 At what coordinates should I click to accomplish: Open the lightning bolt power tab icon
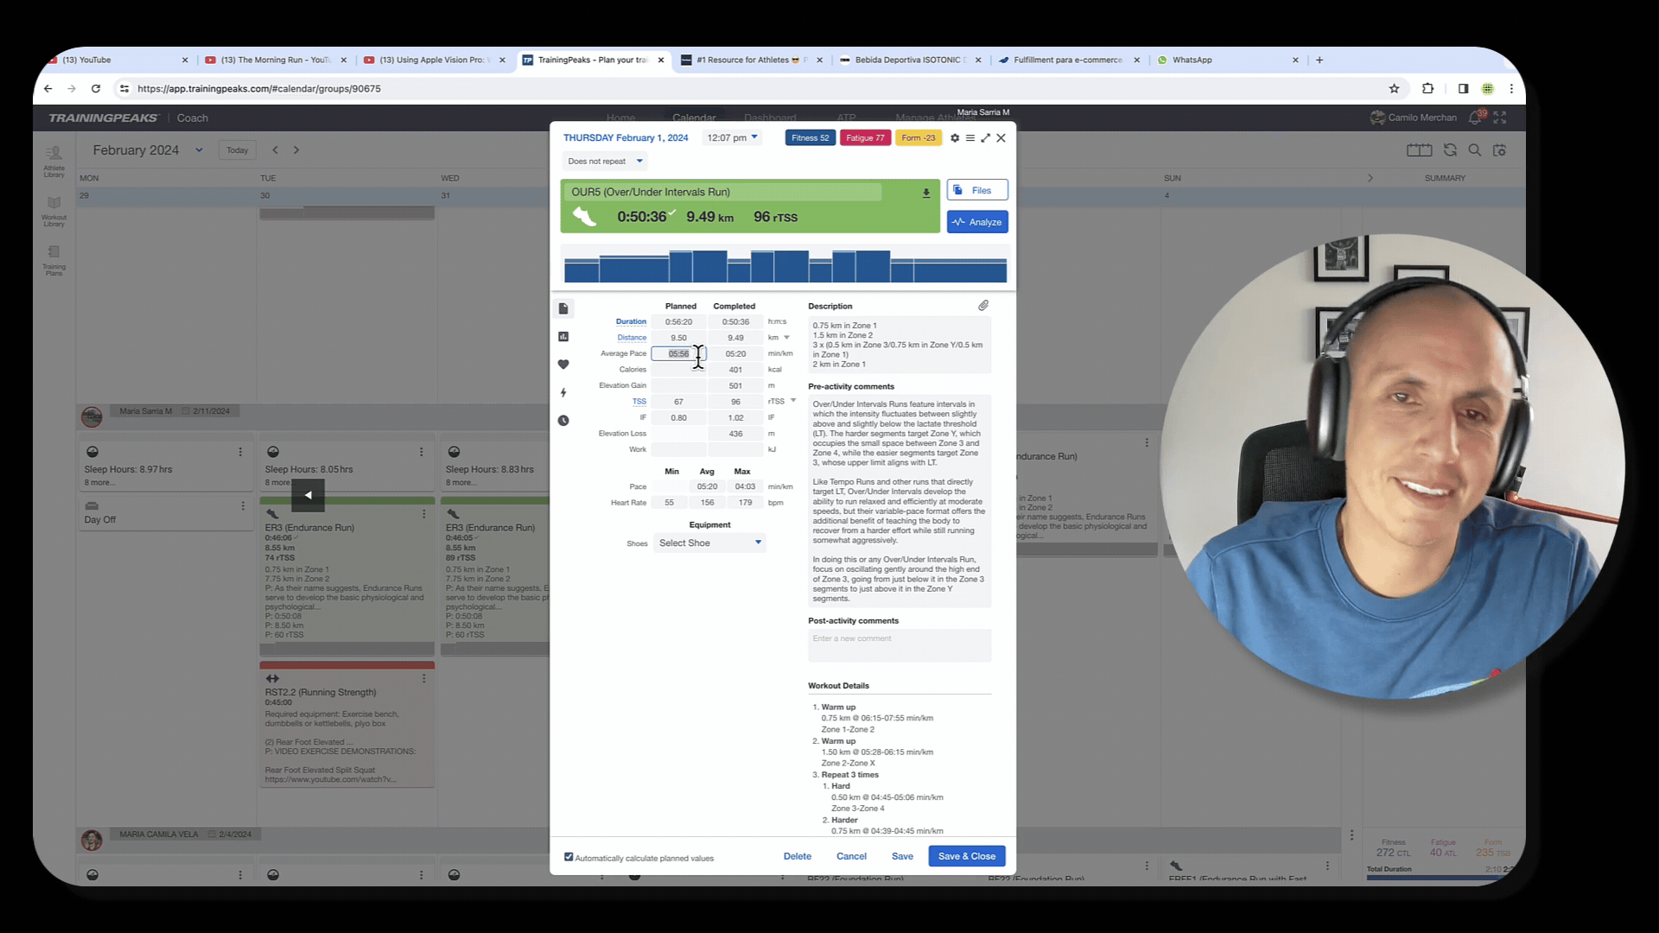click(563, 393)
